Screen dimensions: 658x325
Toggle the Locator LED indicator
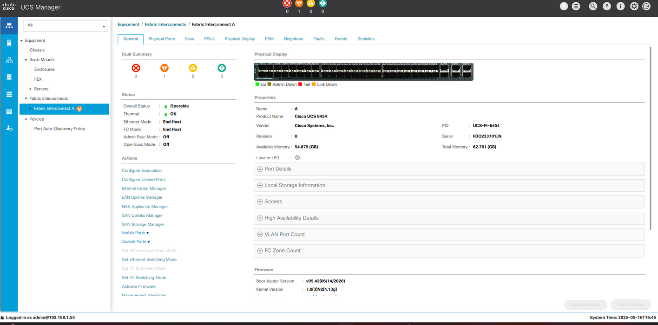(297, 157)
